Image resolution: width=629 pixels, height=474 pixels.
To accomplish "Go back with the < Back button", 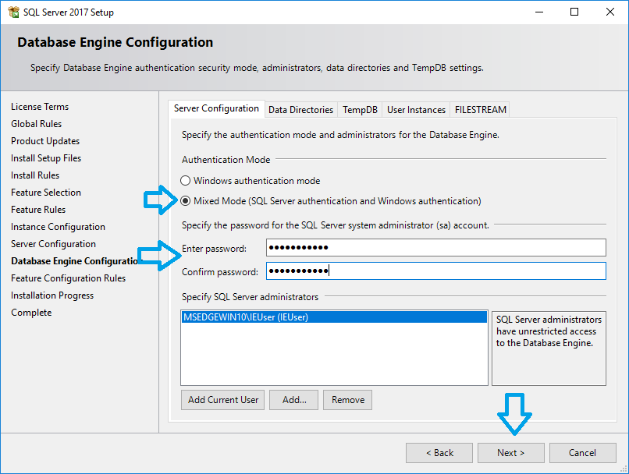I will tap(439, 453).
